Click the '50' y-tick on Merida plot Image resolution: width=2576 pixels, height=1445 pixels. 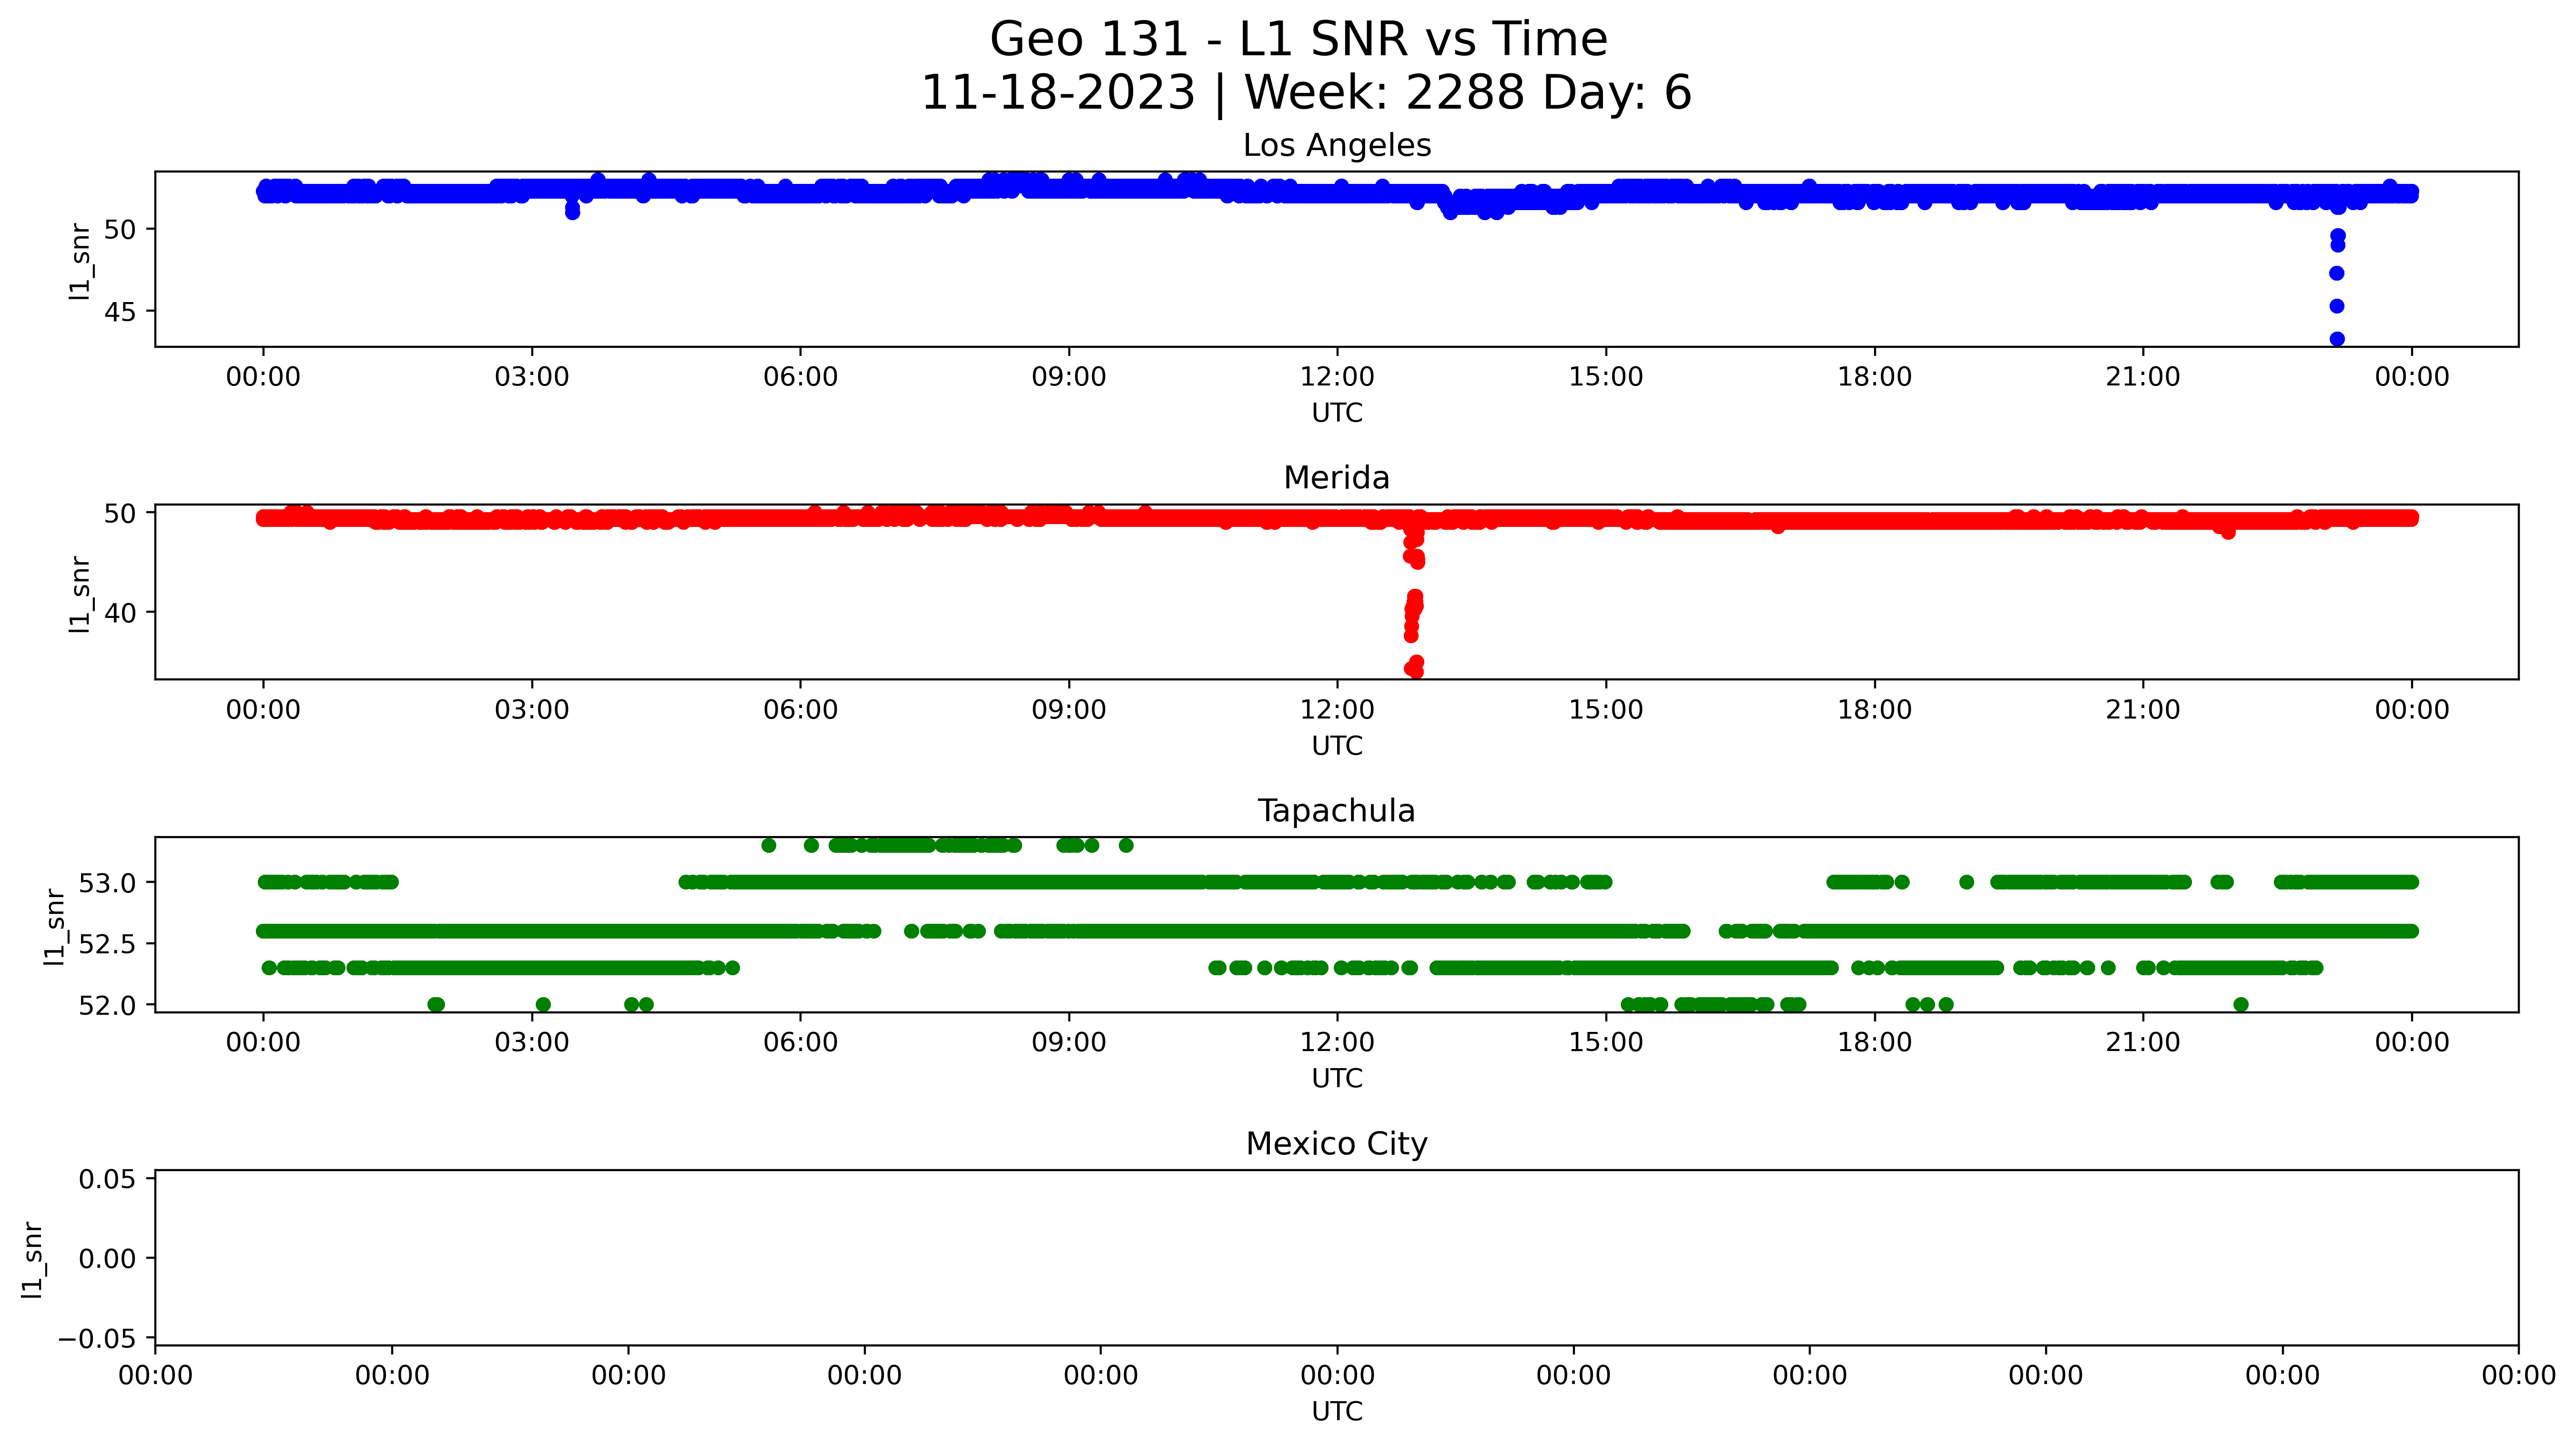(x=120, y=514)
